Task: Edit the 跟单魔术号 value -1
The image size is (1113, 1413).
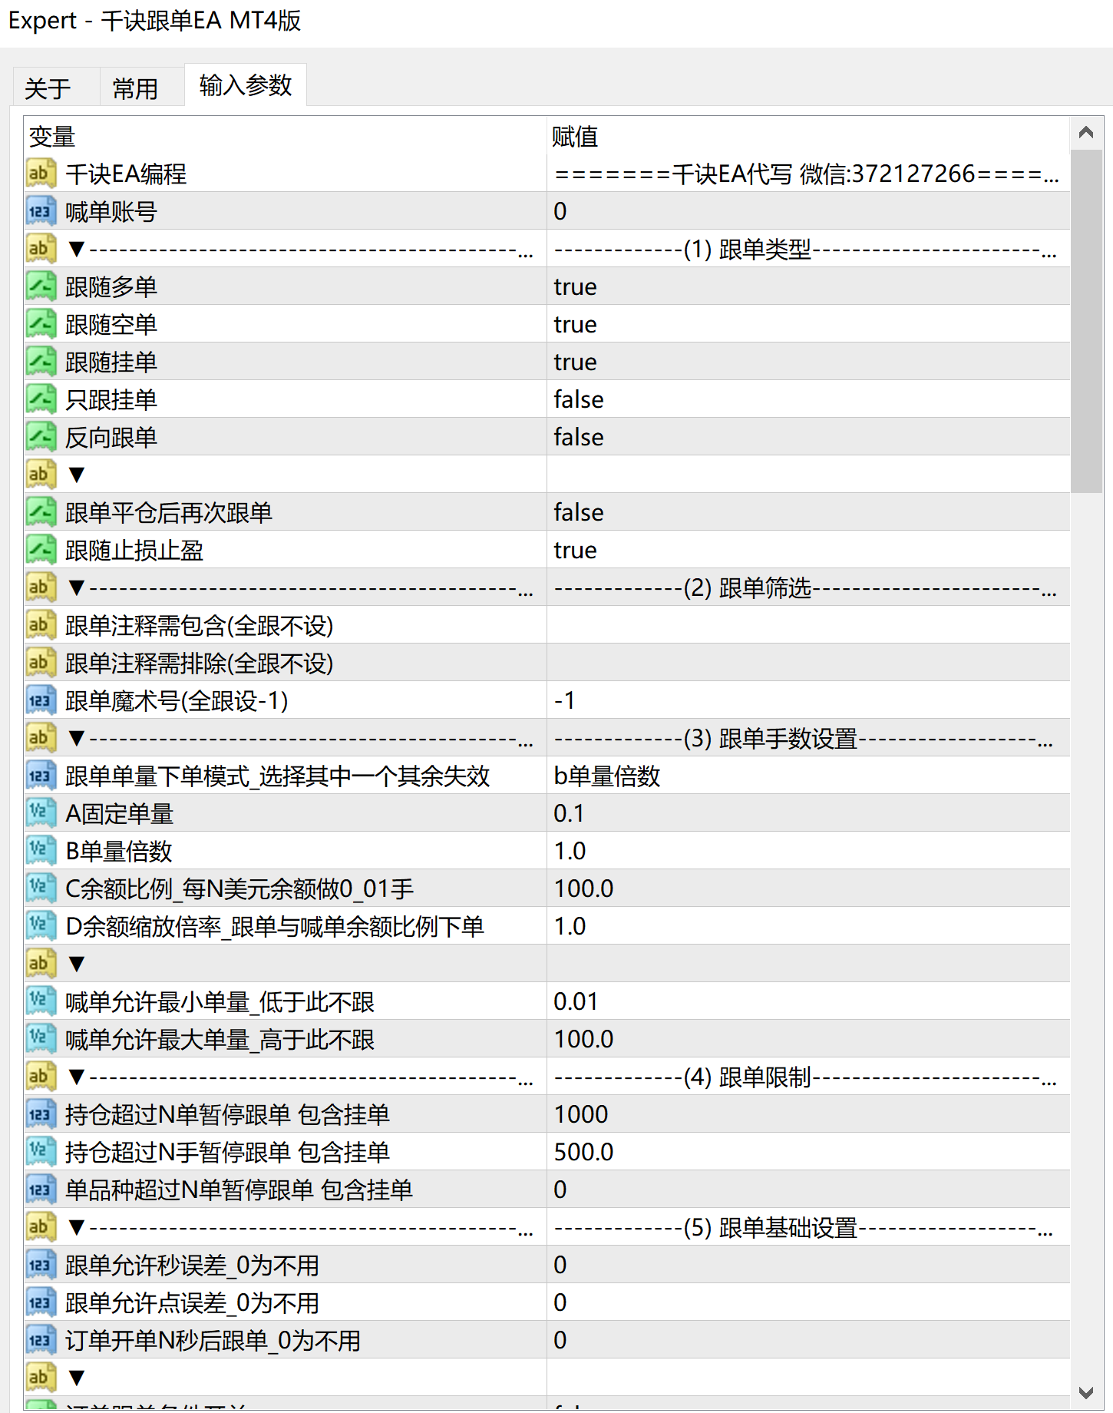Action: (808, 700)
